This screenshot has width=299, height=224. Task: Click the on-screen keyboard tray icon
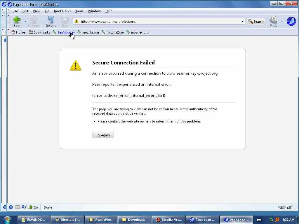259,220
